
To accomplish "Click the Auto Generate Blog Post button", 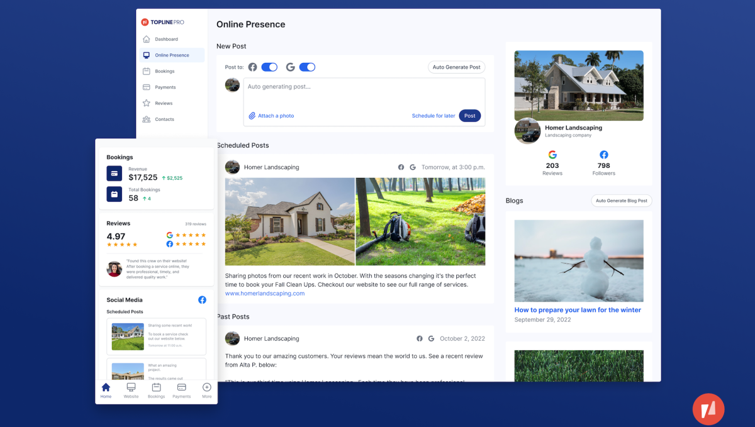I will click(x=621, y=201).
